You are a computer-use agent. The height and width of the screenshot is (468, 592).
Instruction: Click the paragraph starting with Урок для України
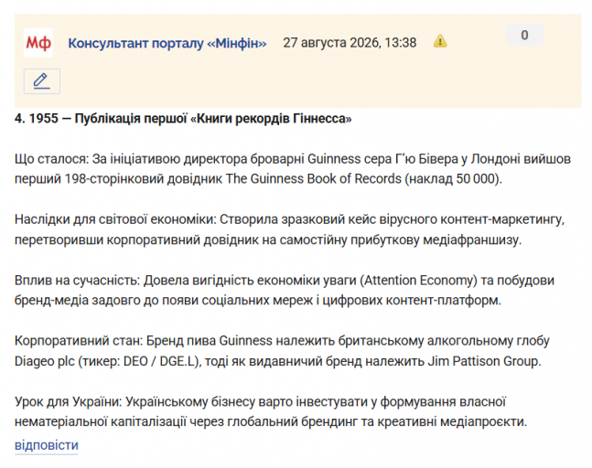pos(271,412)
